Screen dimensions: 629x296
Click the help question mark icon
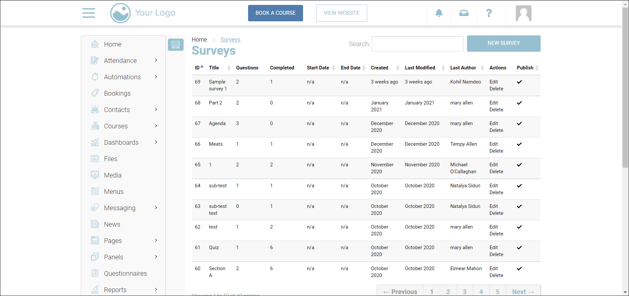pos(489,13)
